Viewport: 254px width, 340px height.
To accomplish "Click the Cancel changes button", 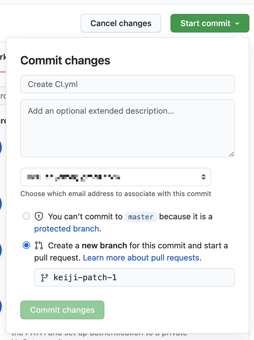I will tap(121, 23).
